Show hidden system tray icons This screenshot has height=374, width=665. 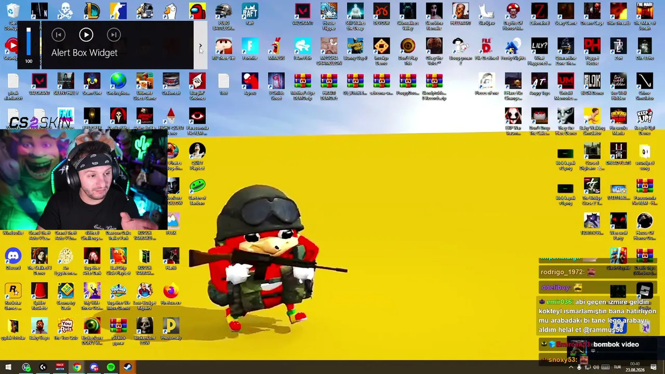570,367
